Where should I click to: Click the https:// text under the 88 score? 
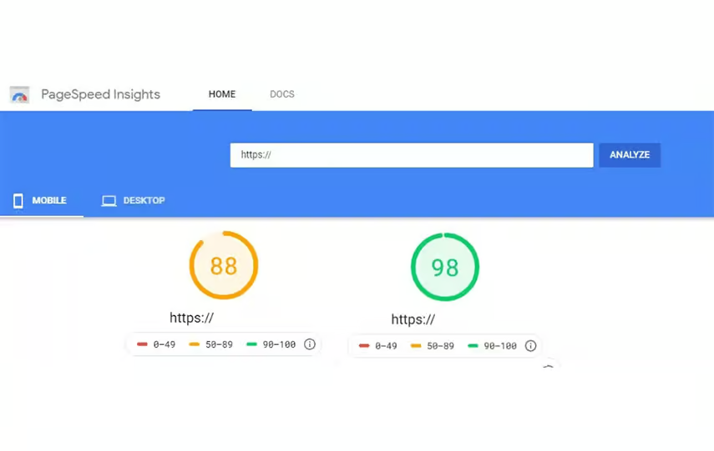192,318
